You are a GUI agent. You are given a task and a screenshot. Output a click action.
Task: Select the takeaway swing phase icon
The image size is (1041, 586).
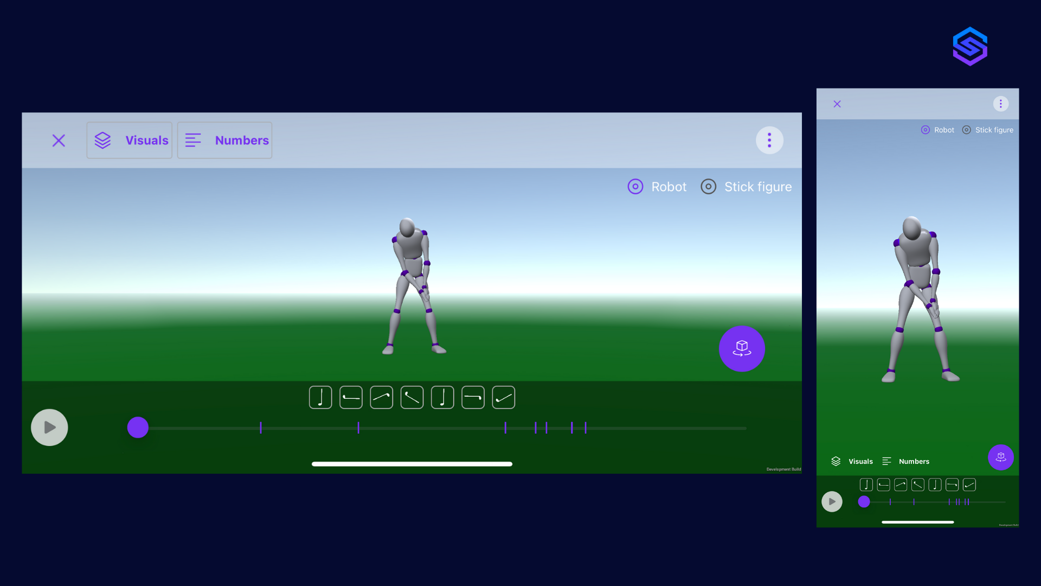click(x=351, y=397)
